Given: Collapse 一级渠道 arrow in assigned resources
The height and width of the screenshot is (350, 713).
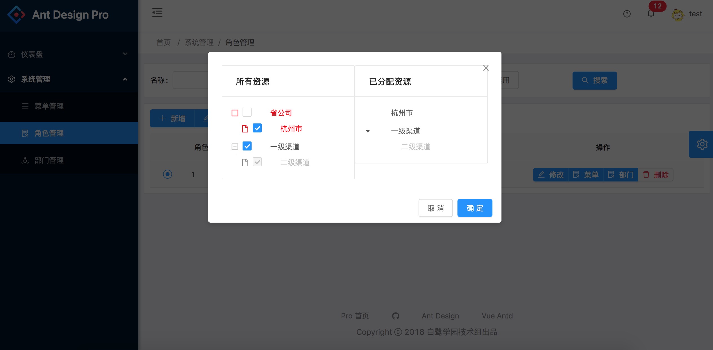Looking at the screenshot, I should tap(368, 131).
